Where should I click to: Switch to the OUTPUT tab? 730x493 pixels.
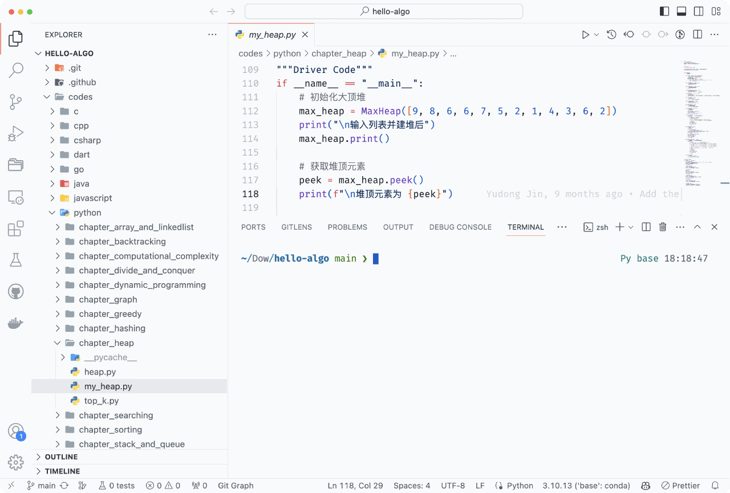point(398,227)
